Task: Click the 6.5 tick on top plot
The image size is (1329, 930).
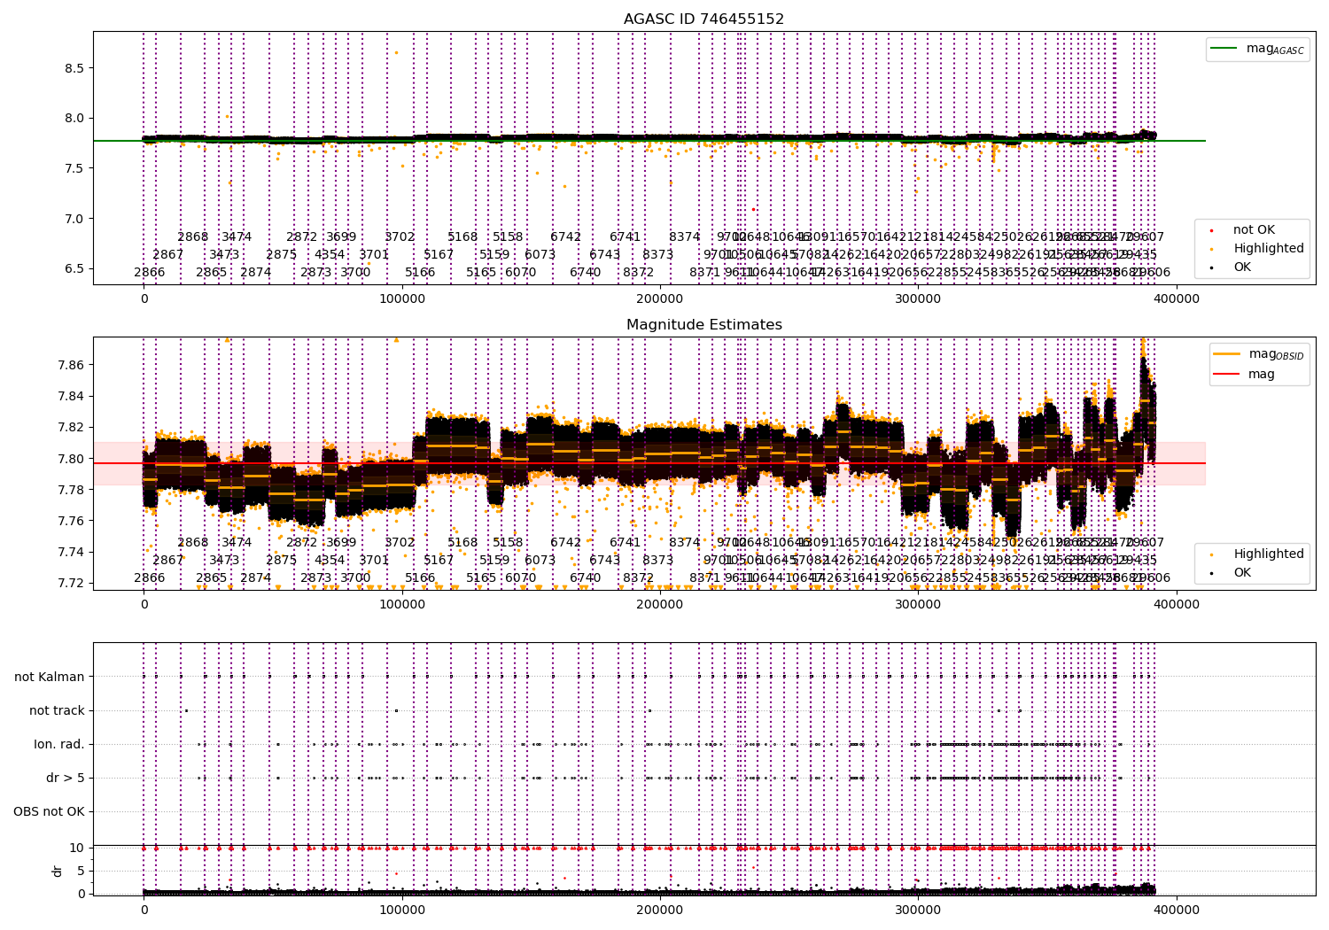Action: pyautogui.click(x=75, y=268)
